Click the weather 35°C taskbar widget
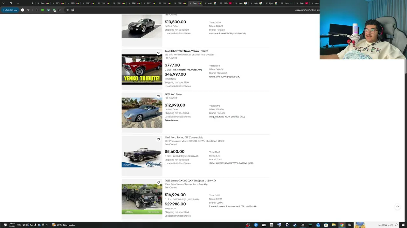Image resolution: width=407 pixels, height=228 pixels. 64,225
